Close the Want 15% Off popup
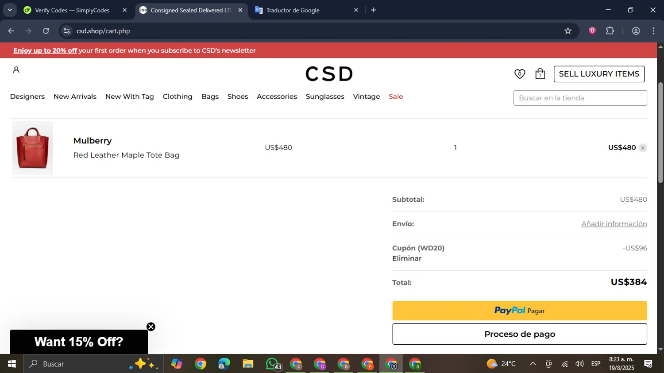Image resolution: width=664 pixels, height=373 pixels. point(151,327)
